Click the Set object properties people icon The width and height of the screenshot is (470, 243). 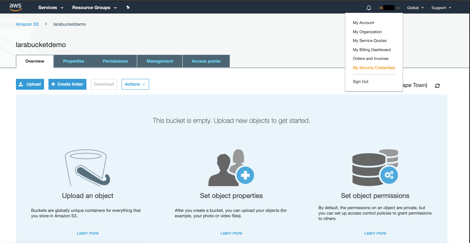coord(231,168)
